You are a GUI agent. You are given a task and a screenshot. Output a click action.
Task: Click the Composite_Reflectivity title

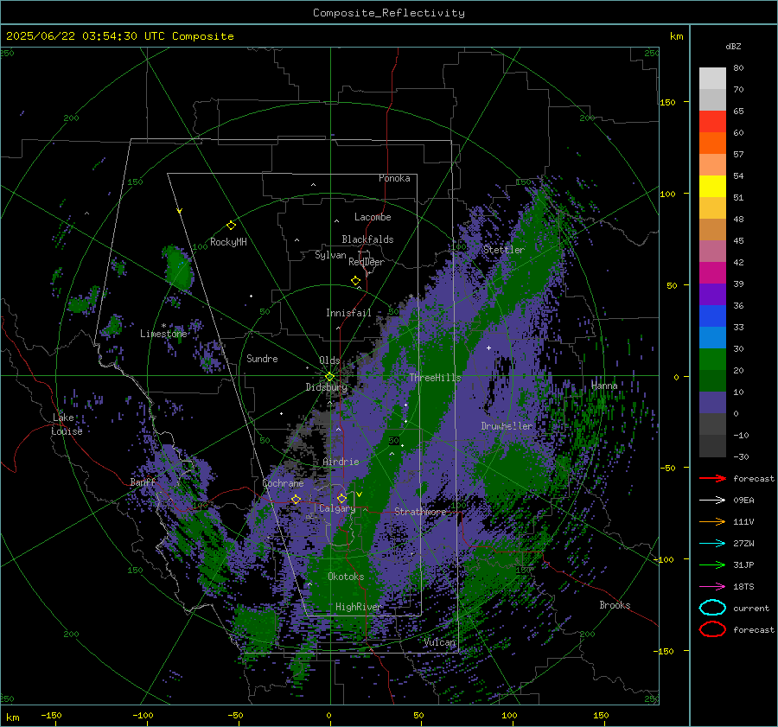(x=389, y=13)
